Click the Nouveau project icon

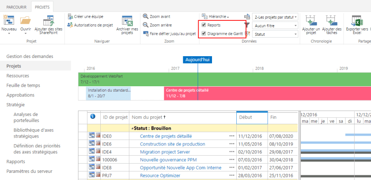click(x=9, y=20)
